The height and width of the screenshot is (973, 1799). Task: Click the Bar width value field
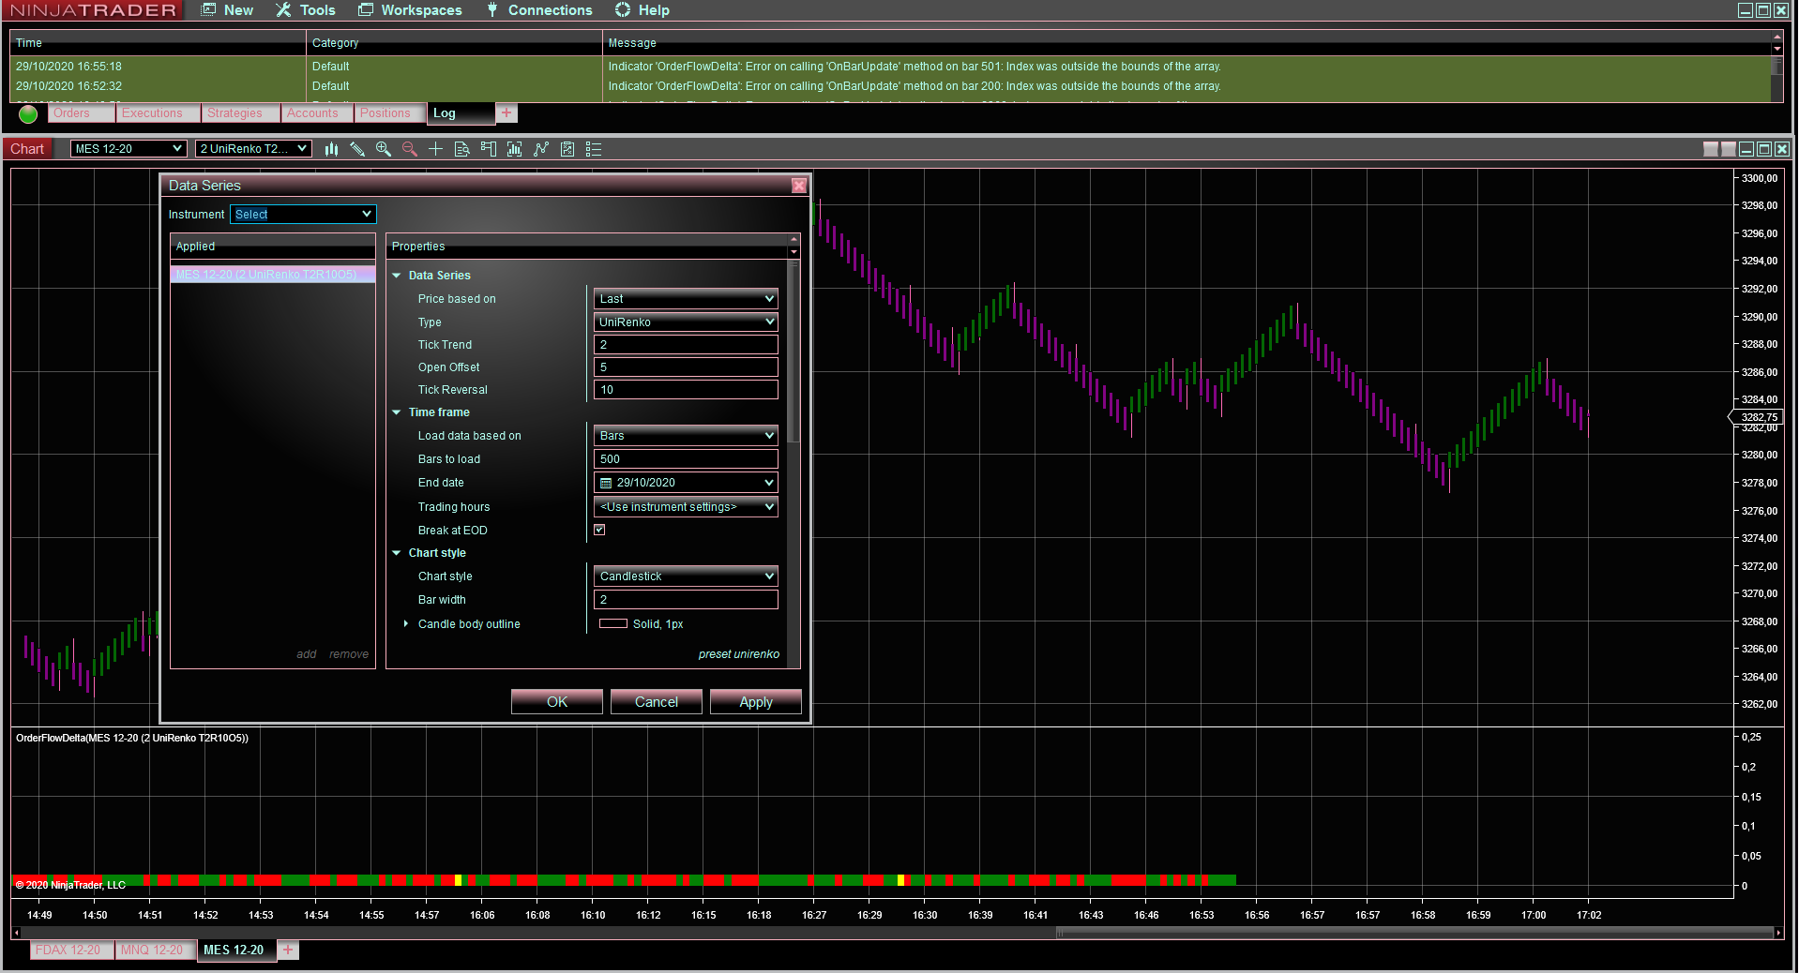686,600
